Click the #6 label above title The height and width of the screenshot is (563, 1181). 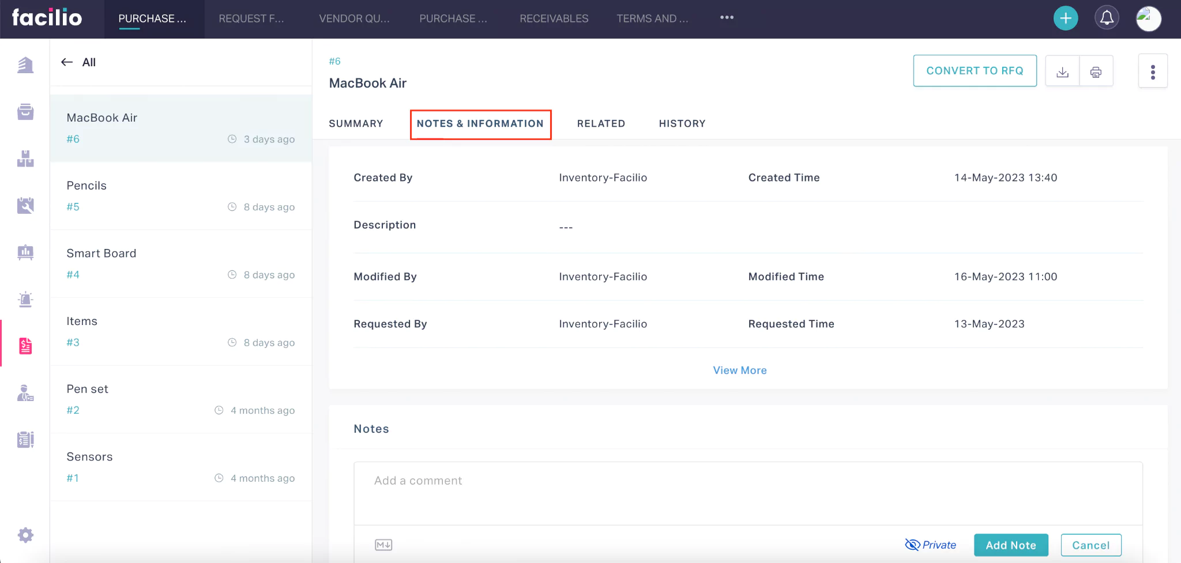tap(334, 61)
